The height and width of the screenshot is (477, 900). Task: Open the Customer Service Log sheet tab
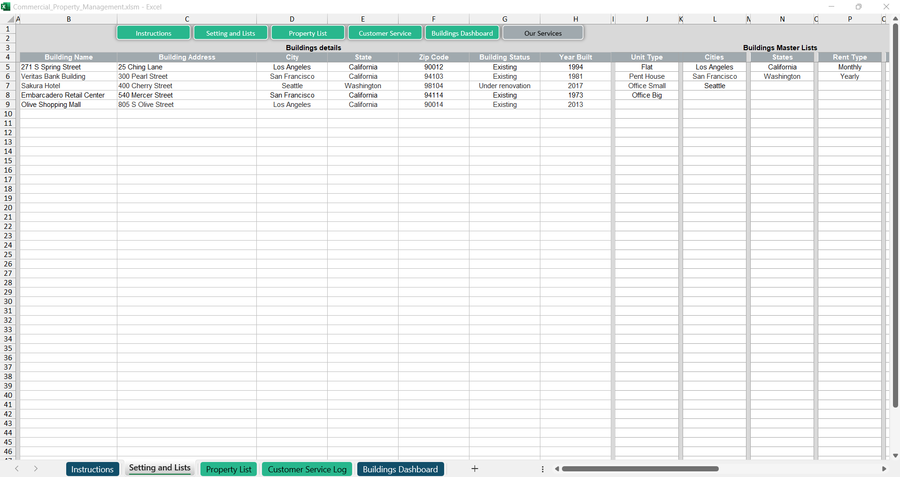point(307,469)
